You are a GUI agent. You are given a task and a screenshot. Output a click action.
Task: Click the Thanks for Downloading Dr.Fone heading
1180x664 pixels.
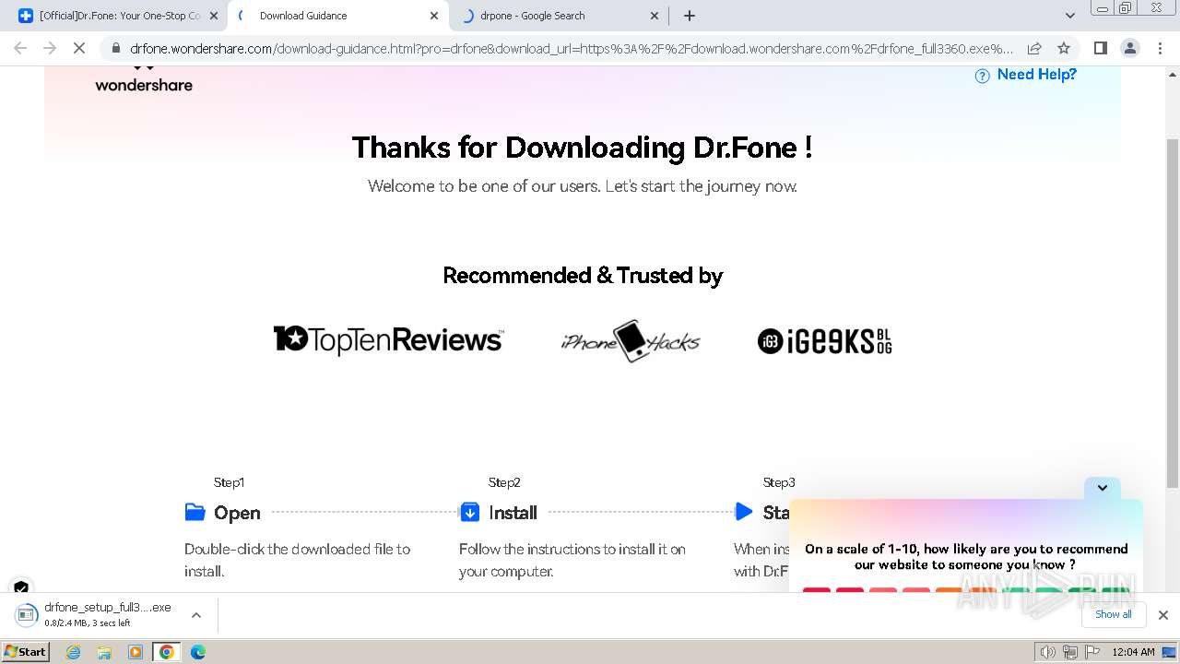tap(582, 148)
